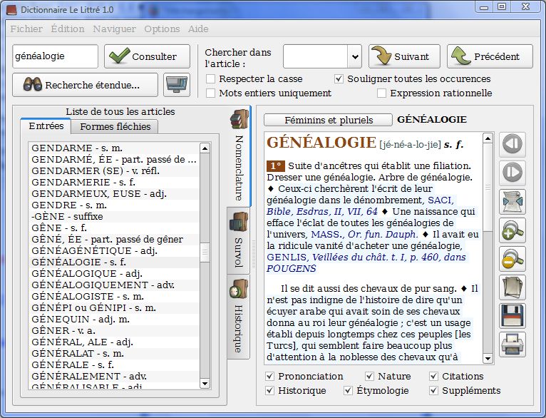Toggle Citations display checkbox

(x=433, y=376)
